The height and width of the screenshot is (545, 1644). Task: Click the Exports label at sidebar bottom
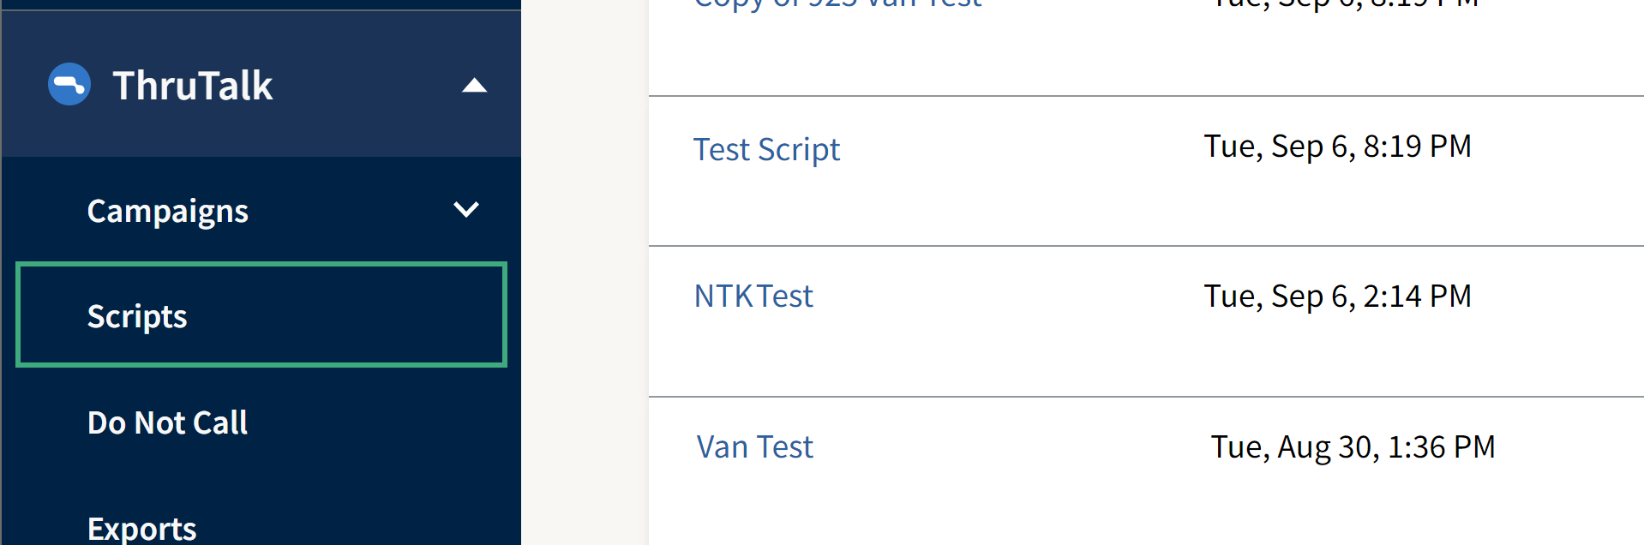141,529
